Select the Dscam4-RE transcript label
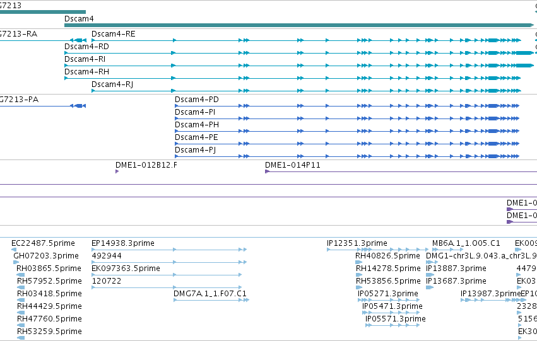The width and height of the screenshot is (537, 341). pos(114,34)
